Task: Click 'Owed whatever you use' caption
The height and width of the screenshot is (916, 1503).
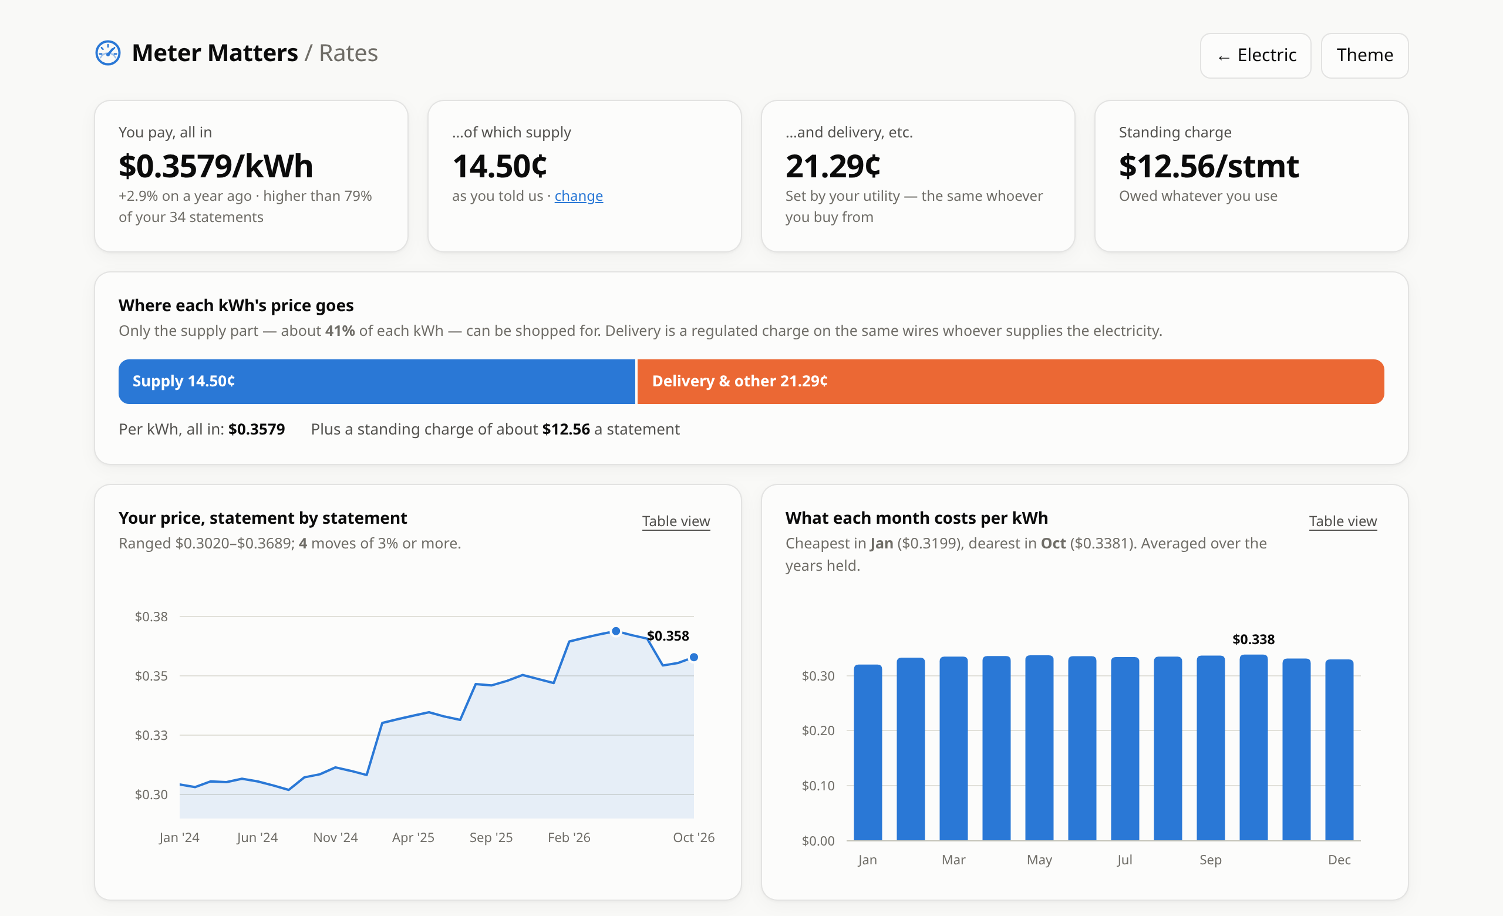Action: click(1197, 196)
